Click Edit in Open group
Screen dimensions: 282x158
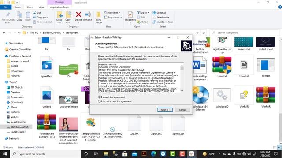coord(141,18)
